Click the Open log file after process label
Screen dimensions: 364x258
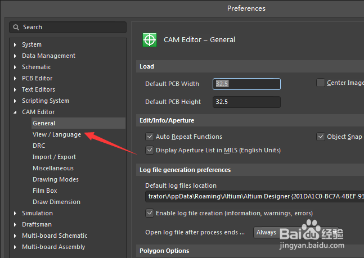(195, 232)
